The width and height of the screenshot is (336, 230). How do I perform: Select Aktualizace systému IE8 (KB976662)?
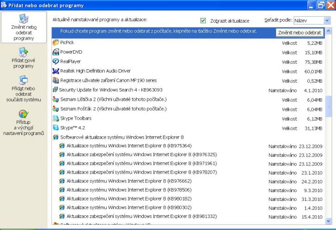(x=188, y=181)
